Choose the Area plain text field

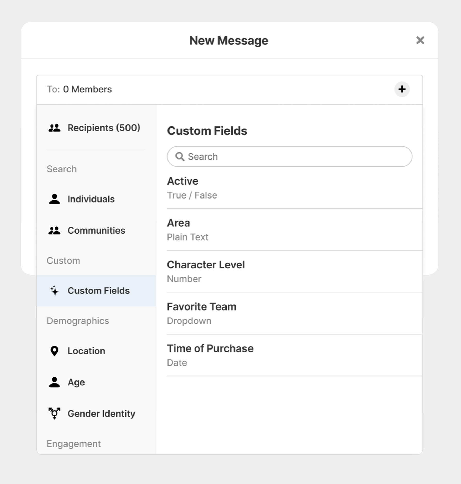pyautogui.click(x=294, y=230)
